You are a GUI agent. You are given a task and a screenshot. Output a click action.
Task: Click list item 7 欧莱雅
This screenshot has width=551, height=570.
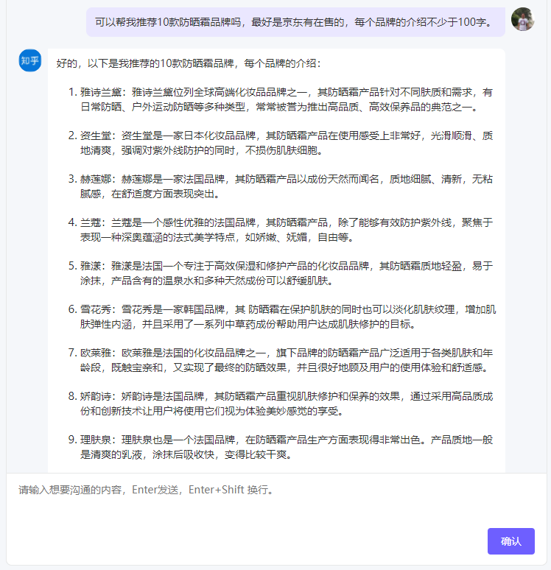pos(280,360)
